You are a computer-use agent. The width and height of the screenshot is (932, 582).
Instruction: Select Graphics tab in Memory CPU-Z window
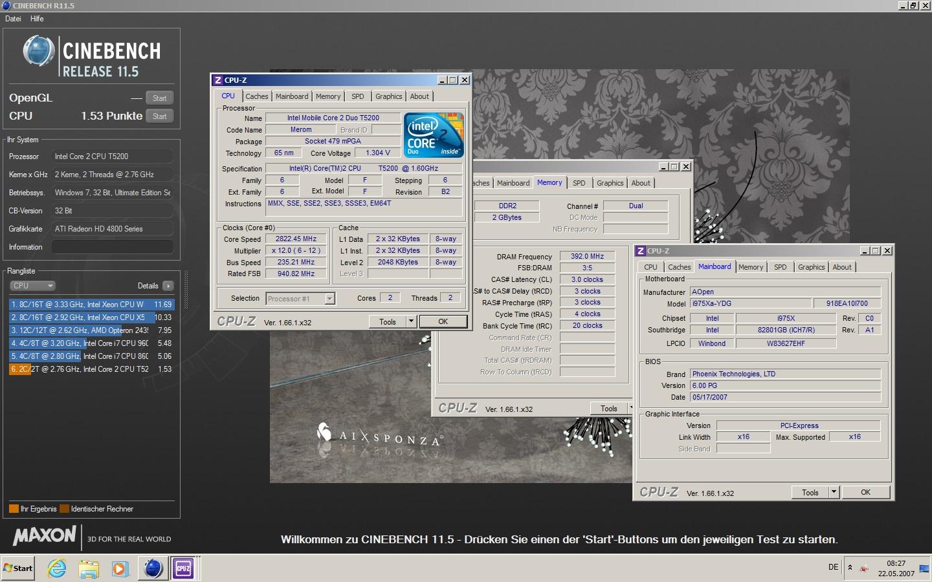610,183
